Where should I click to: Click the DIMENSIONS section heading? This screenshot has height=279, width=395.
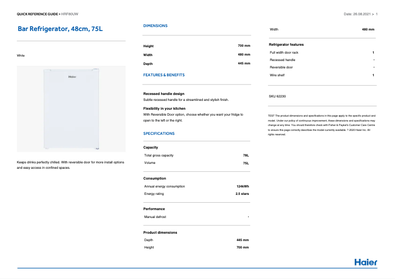pos(155,26)
